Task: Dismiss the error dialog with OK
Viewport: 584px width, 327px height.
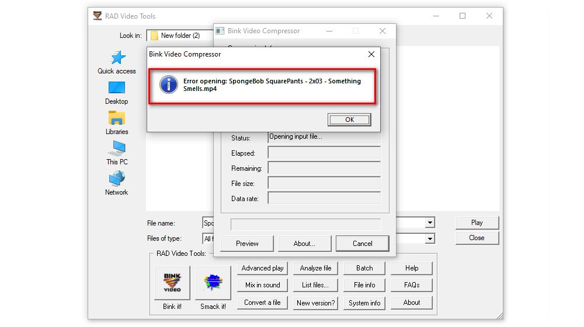Action: pyautogui.click(x=349, y=119)
